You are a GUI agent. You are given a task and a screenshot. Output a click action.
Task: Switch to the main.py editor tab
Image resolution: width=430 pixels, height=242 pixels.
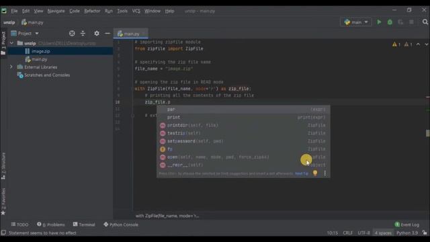click(131, 34)
